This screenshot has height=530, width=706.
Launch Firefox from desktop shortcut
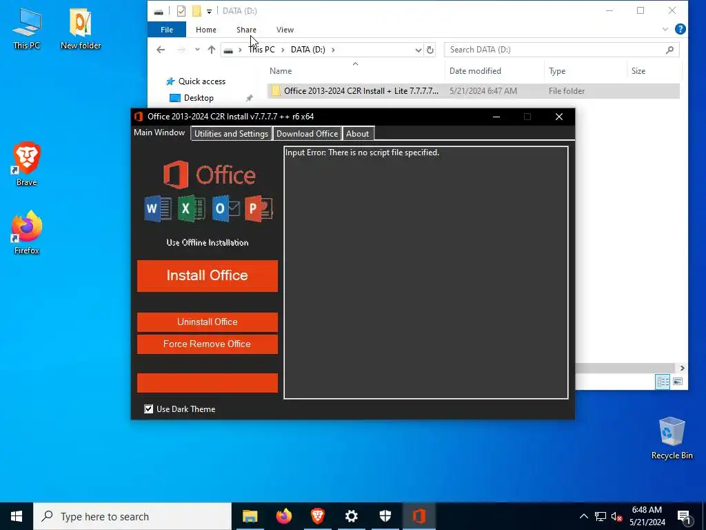pyautogui.click(x=27, y=233)
